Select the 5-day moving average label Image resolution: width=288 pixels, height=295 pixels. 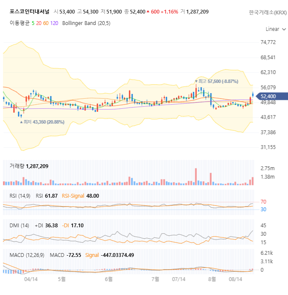click(33, 23)
